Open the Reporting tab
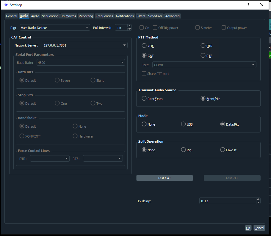The width and height of the screenshot is (271, 236). (86, 16)
